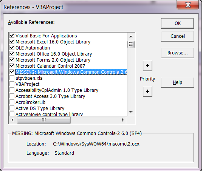Select 'ActiveMovie control type library' row

coord(49,115)
